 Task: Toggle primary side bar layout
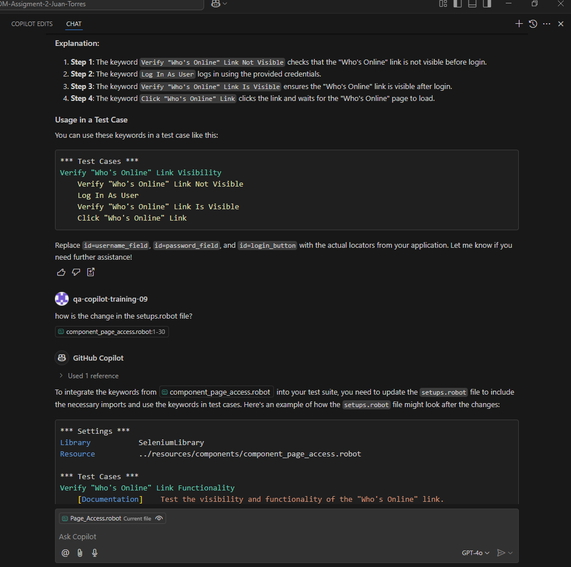458,4
